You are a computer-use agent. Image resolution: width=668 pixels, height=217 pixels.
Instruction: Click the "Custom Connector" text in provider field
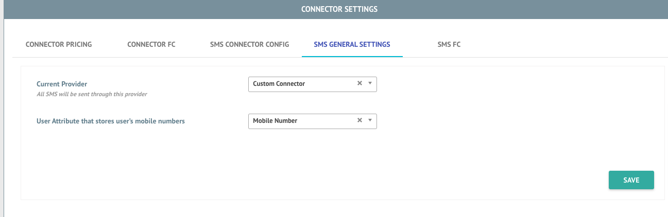click(279, 84)
